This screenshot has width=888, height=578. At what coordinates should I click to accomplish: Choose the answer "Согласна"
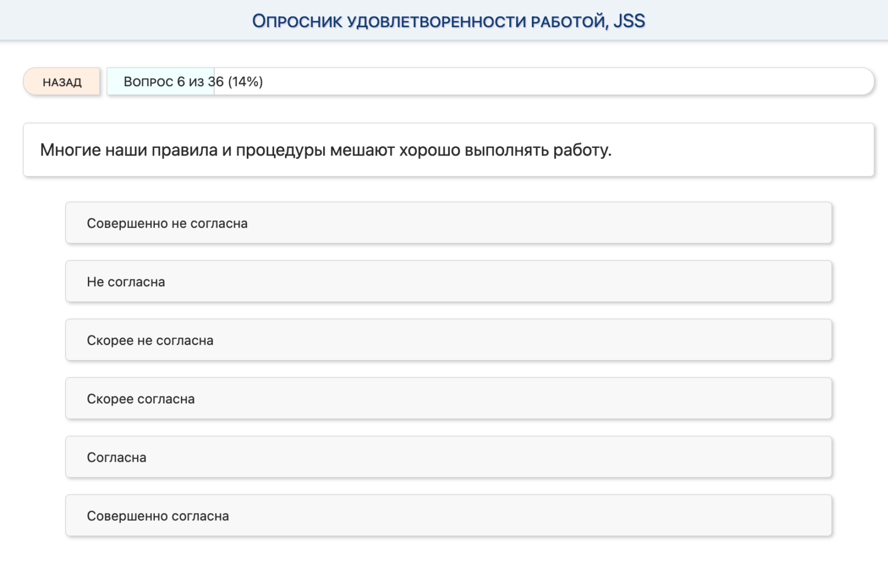click(x=448, y=457)
